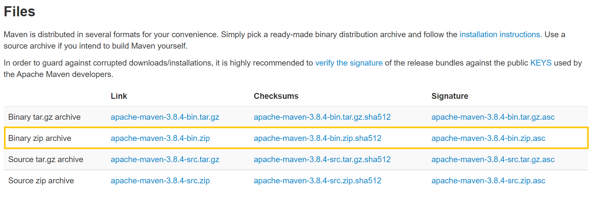Viewport: 592px width, 198px height.
Task: Get apache-maven-3.8.4-src.zip.asc signature
Action: 488,181
